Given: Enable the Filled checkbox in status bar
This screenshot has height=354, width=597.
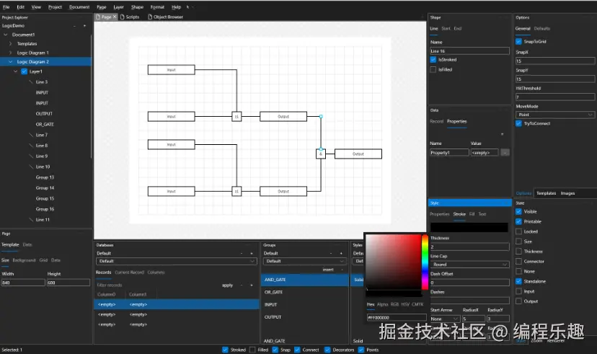Looking at the screenshot, I should (x=252, y=350).
